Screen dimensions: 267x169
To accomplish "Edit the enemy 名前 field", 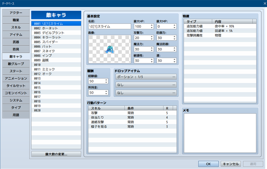I will [110, 26].
